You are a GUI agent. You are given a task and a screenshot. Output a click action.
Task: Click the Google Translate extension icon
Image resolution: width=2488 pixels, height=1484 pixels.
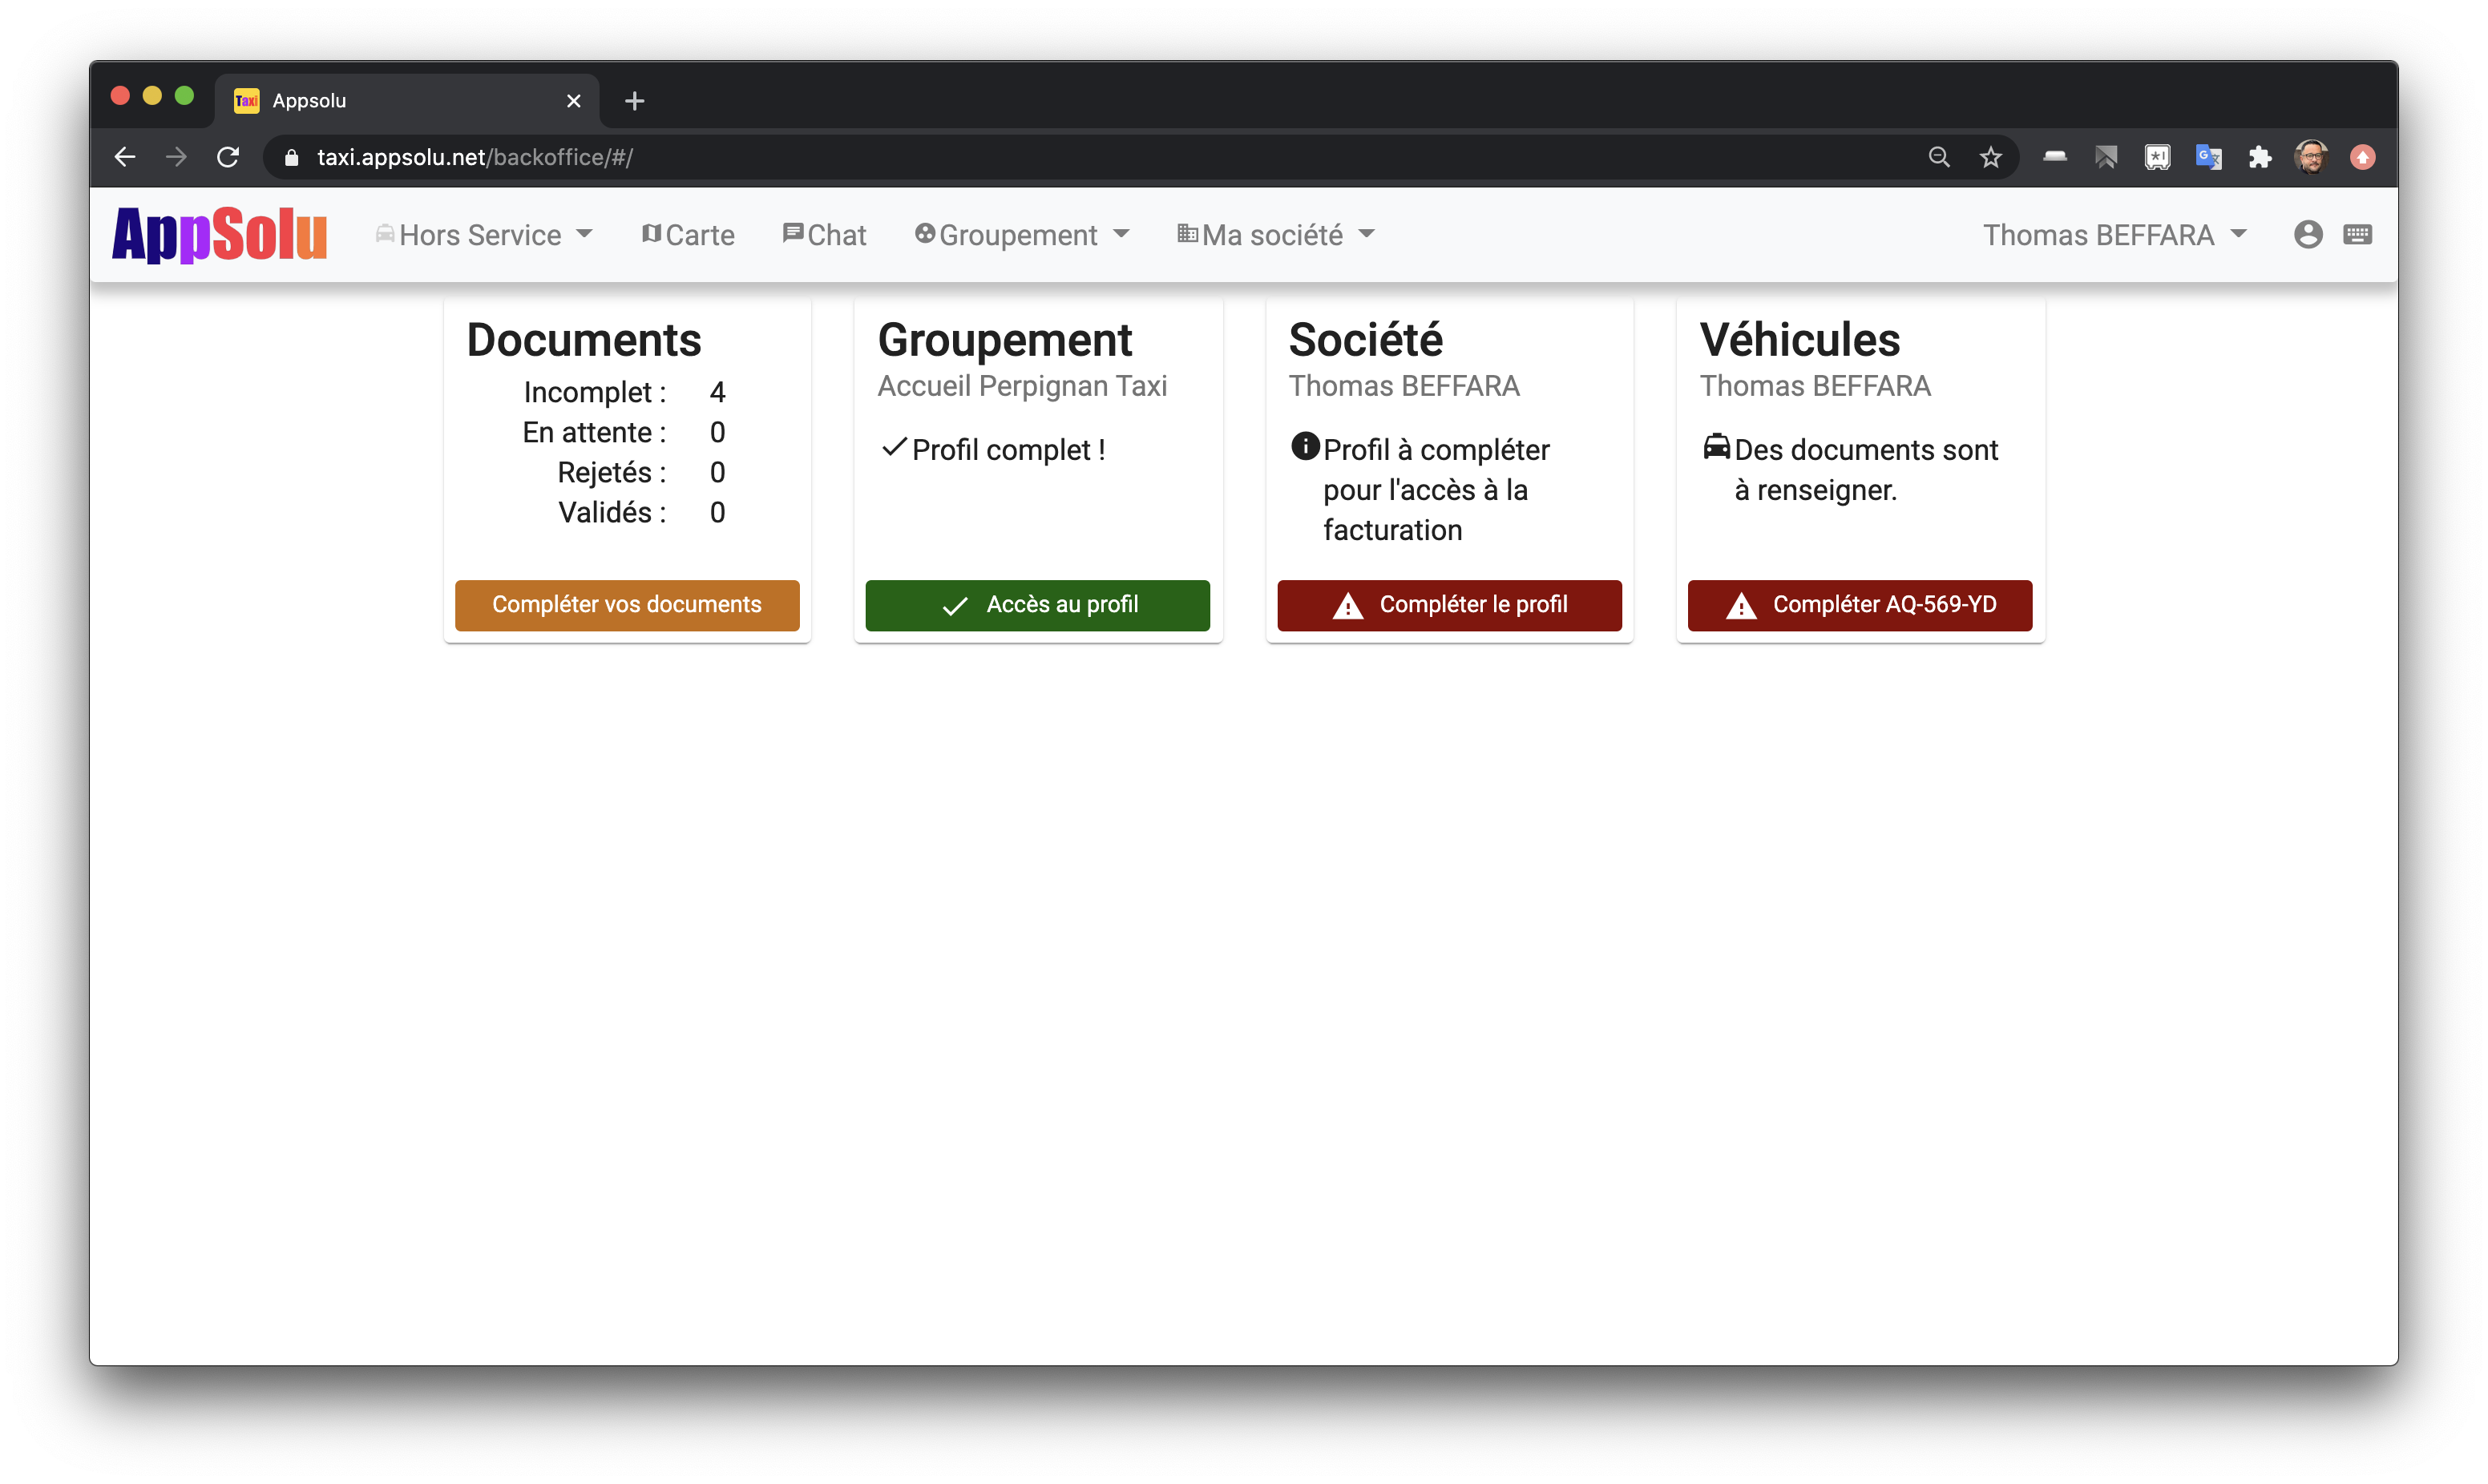click(x=2208, y=157)
